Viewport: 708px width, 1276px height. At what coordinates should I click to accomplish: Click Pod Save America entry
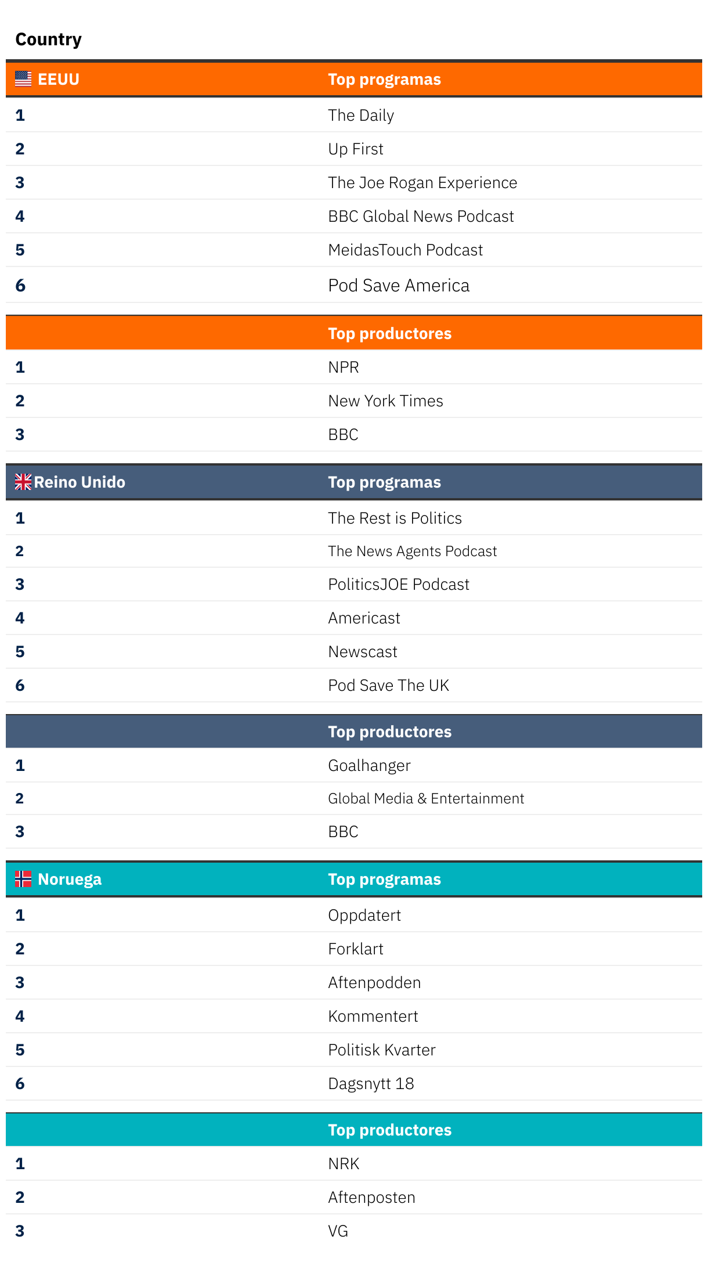coord(399,285)
